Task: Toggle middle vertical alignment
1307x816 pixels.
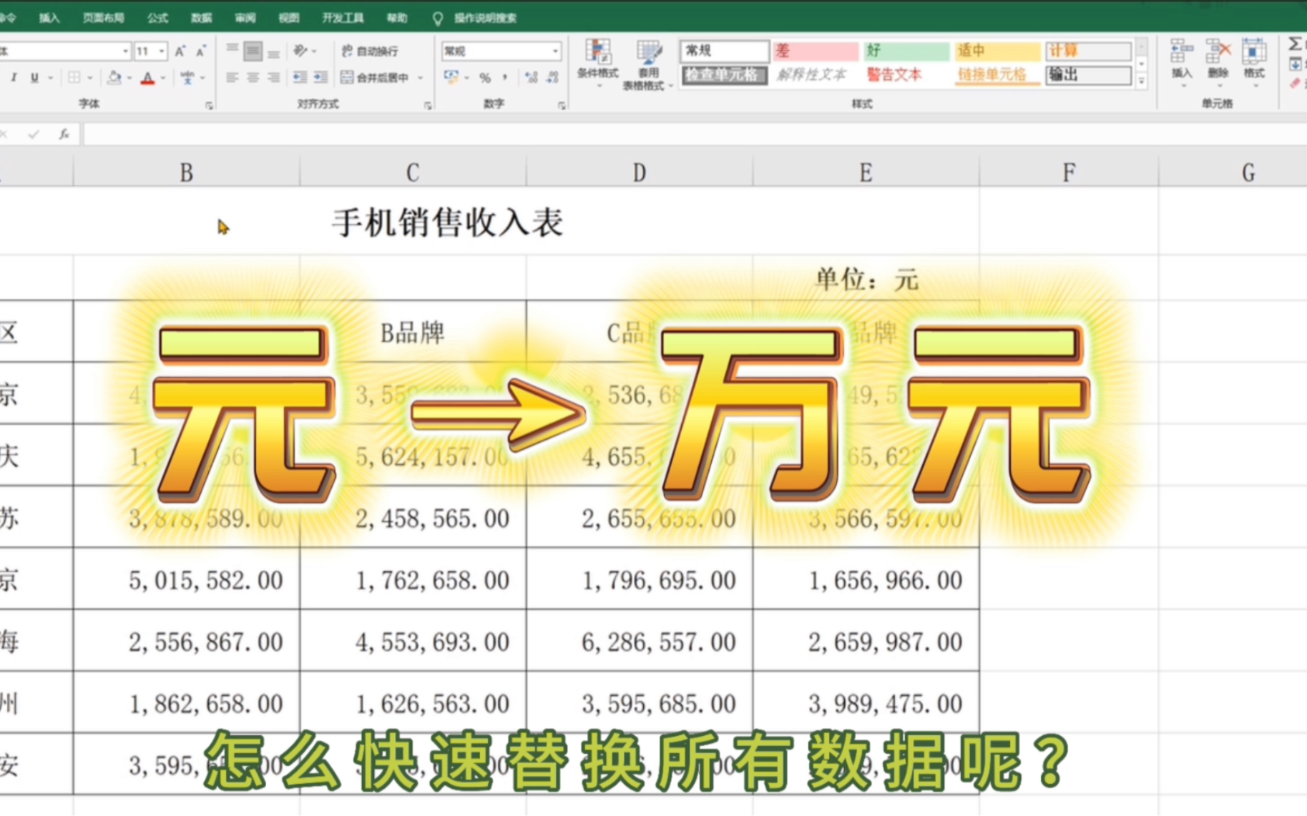Action: 253,51
